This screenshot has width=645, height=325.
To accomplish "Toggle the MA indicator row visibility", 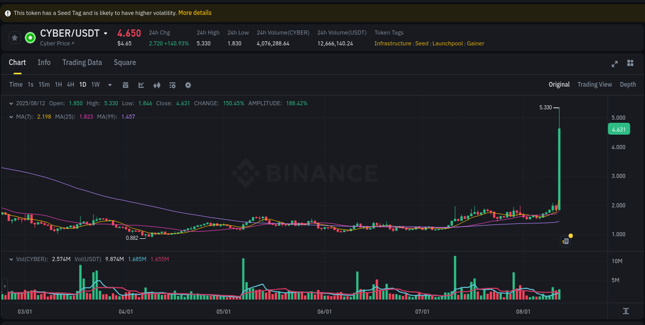I will point(11,117).
